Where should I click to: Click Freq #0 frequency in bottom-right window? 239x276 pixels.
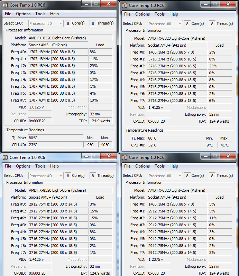[x=177, y=204]
